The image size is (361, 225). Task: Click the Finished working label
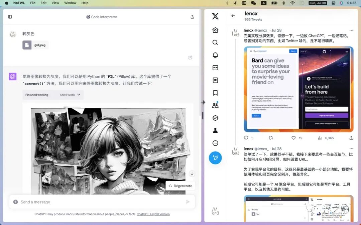tap(37, 95)
